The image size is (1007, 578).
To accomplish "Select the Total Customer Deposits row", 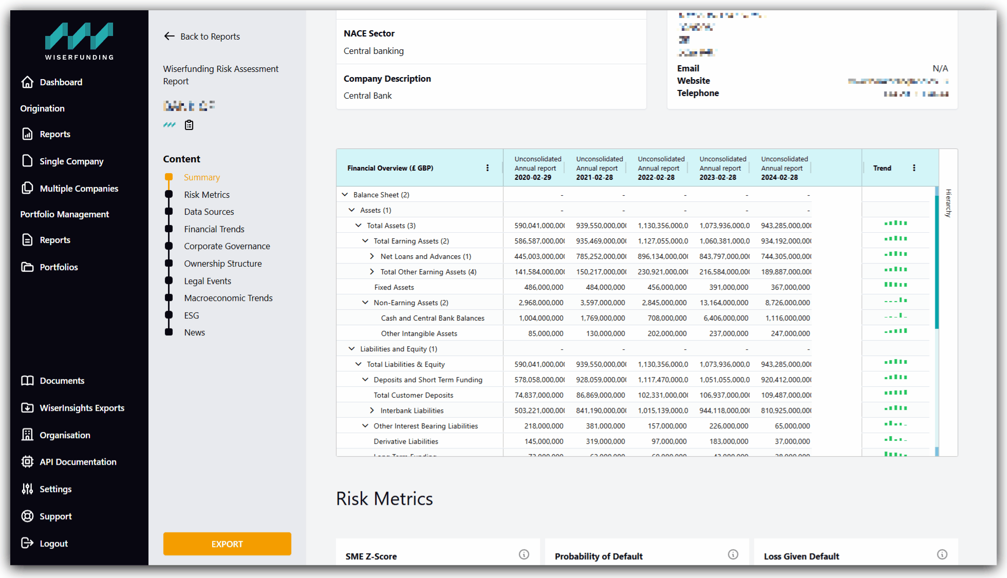I will (414, 395).
